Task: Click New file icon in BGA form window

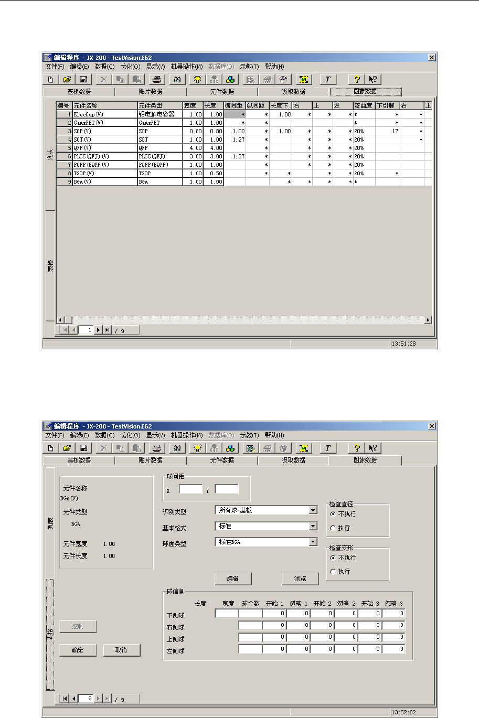Action: (x=51, y=448)
